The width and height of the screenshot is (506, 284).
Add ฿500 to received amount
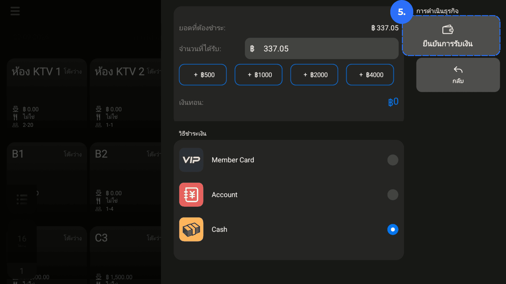pos(203,75)
